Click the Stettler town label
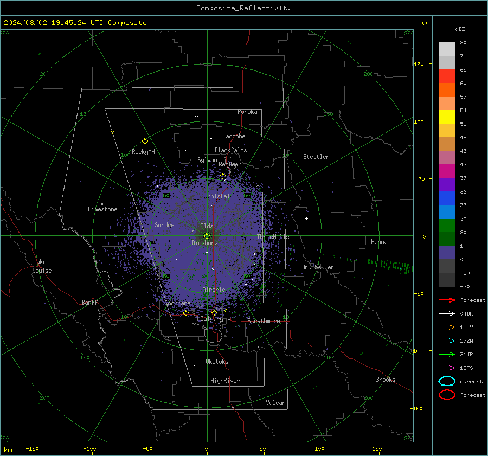 point(316,157)
